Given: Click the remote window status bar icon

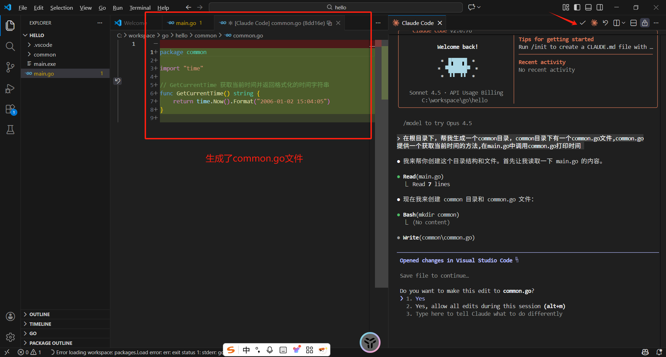Looking at the screenshot, I should (7, 352).
